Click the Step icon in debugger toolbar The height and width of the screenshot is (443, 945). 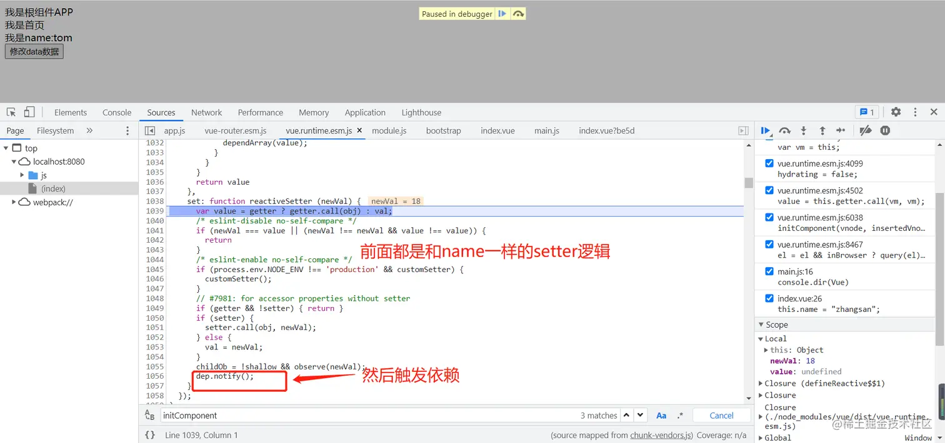point(841,130)
